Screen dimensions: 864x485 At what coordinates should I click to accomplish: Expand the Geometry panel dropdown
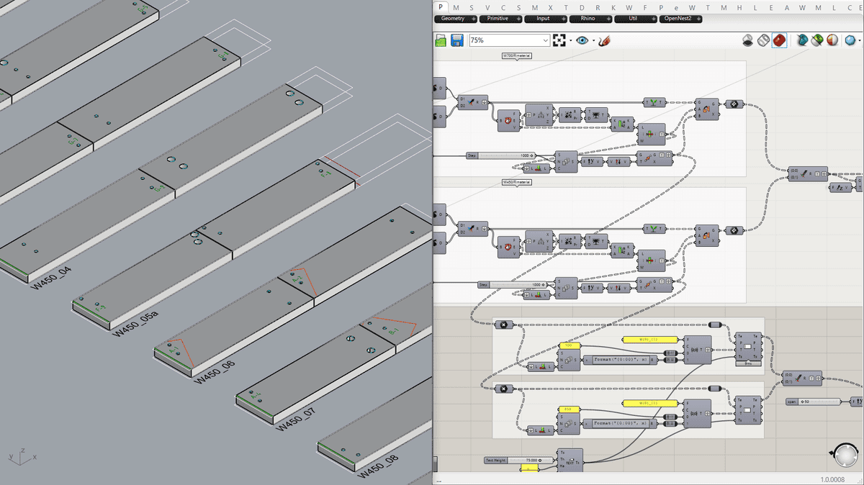pyautogui.click(x=456, y=19)
